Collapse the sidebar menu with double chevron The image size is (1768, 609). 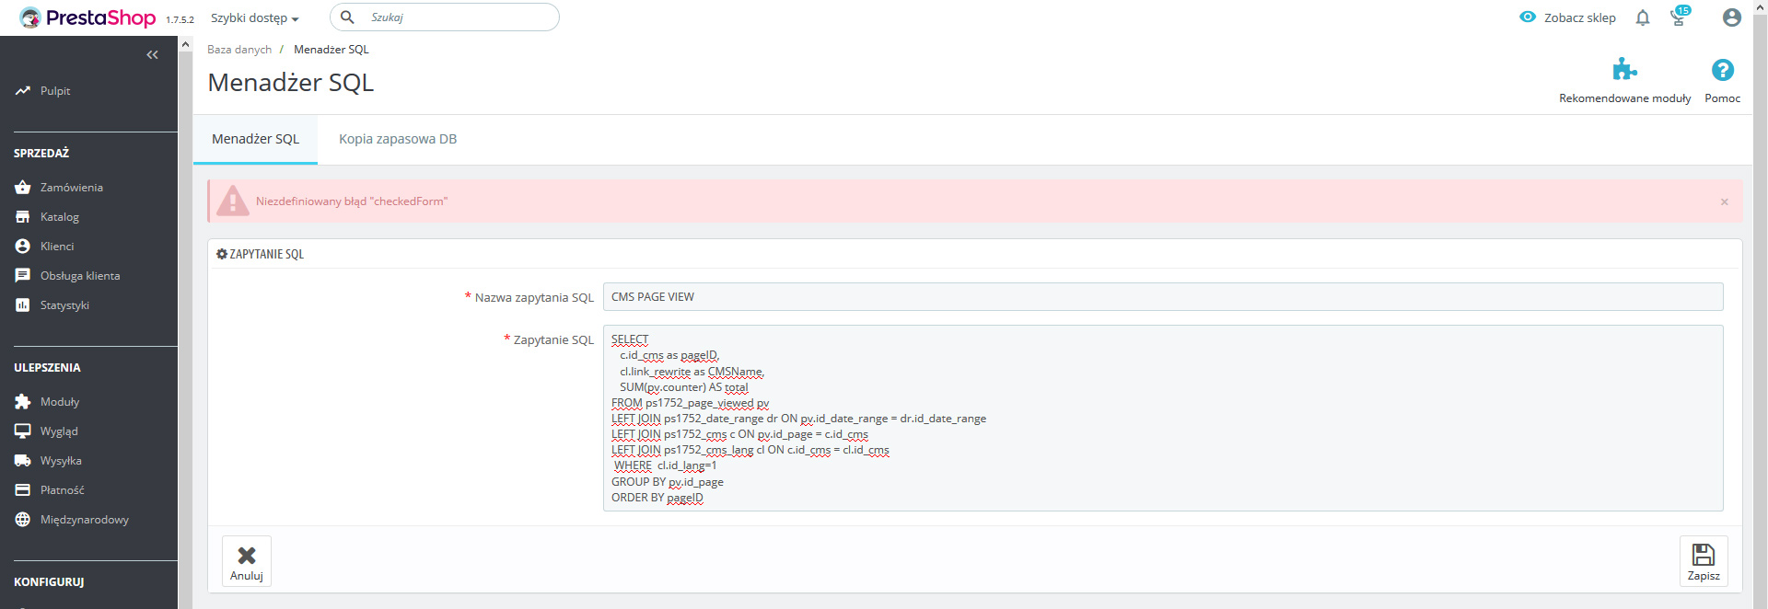click(x=153, y=55)
